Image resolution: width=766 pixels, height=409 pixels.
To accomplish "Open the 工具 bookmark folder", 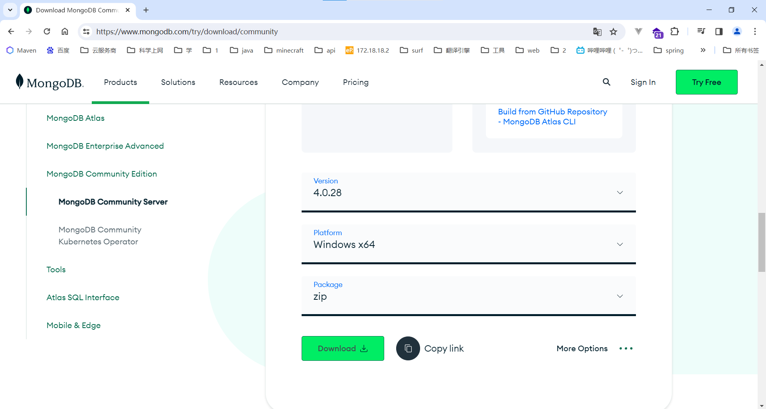I will 493,50.
